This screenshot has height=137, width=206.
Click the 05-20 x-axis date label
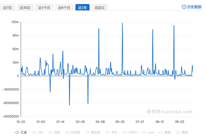(x=120, y=122)
